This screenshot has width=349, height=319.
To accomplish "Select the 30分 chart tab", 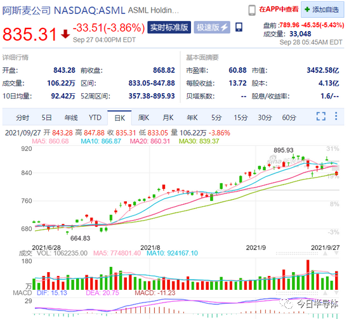I will (x=265, y=117).
